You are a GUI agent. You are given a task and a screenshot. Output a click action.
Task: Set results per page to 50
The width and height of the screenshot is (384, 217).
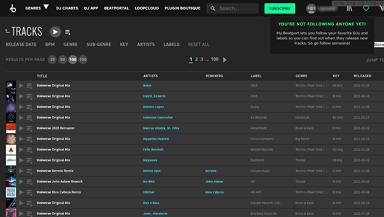[62, 60]
